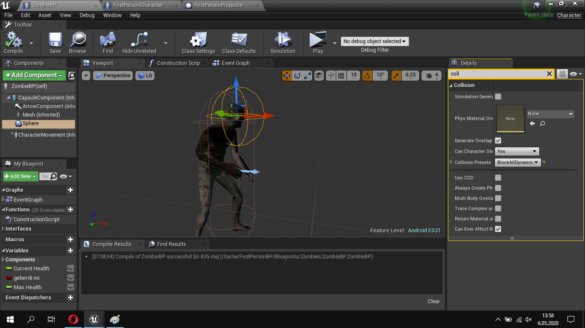Toggle Simulation Generates Hit Events checkbox
This screenshot has height=328, width=585.
(498, 97)
